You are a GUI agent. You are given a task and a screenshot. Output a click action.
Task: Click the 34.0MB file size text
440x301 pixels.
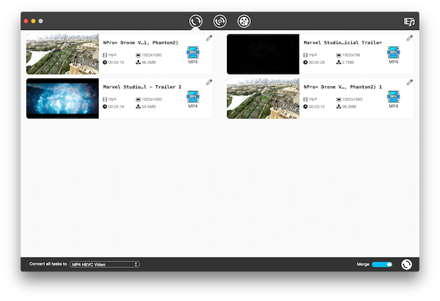[x=148, y=107]
